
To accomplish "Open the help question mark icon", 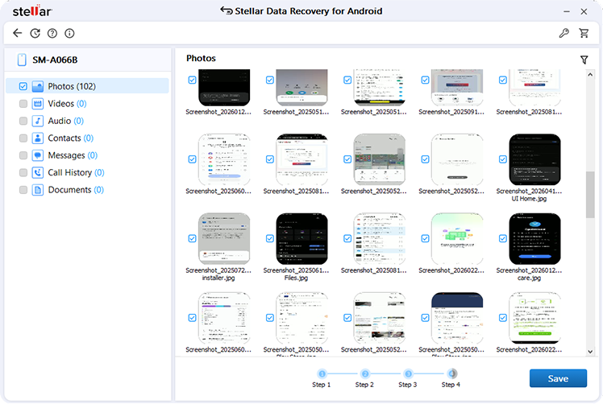I will (52, 34).
